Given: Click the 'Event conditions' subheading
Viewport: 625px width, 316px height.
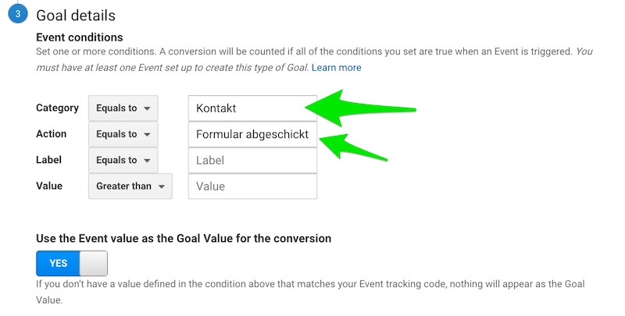Looking at the screenshot, I should click(80, 37).
